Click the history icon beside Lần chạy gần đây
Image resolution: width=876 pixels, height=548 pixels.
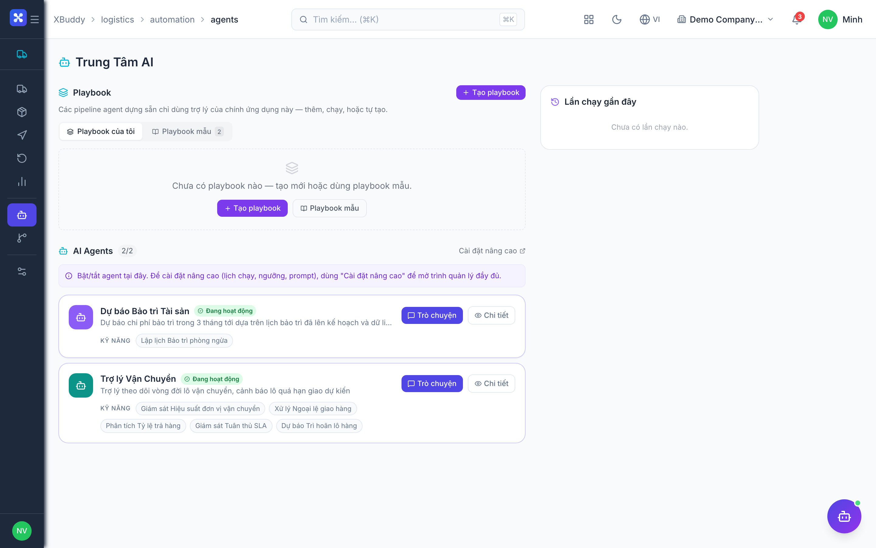(555, 102)
